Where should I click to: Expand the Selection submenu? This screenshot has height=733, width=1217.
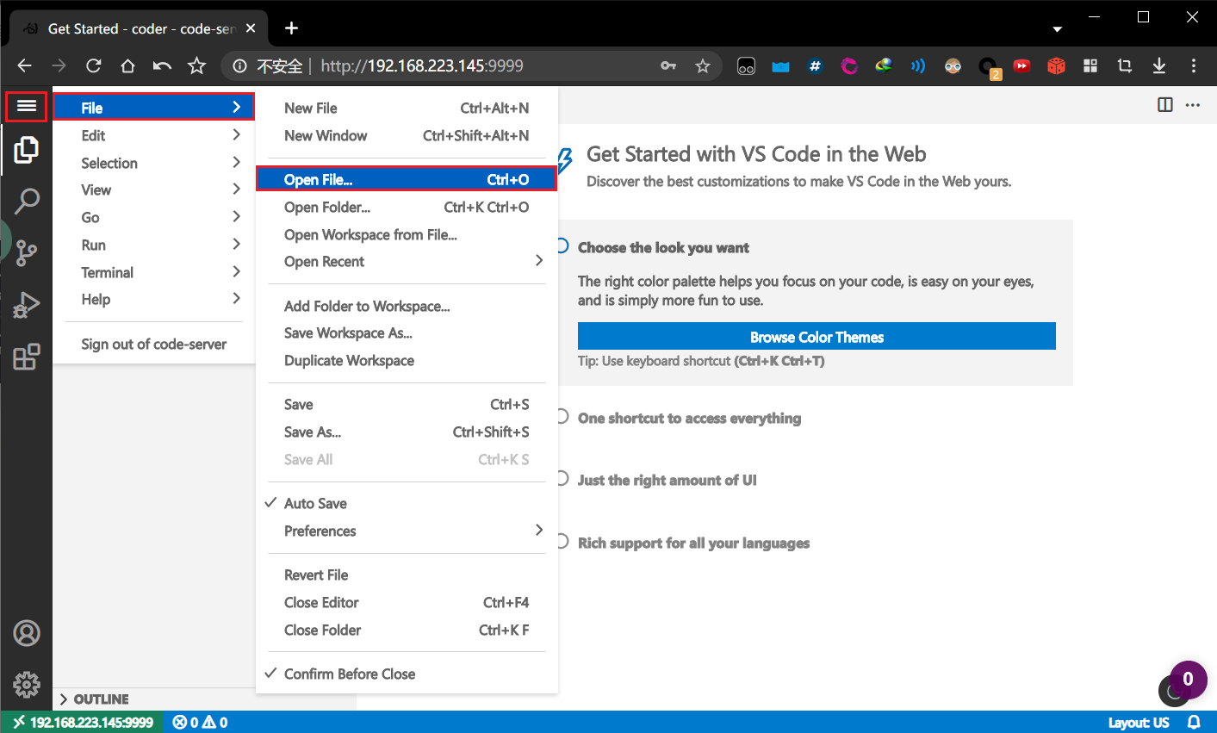pos(154,163)
